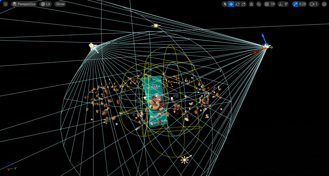329x176 pixels.
Task: Click the blue Z-axis gizmo arrow
Action: tap(263, 38)
